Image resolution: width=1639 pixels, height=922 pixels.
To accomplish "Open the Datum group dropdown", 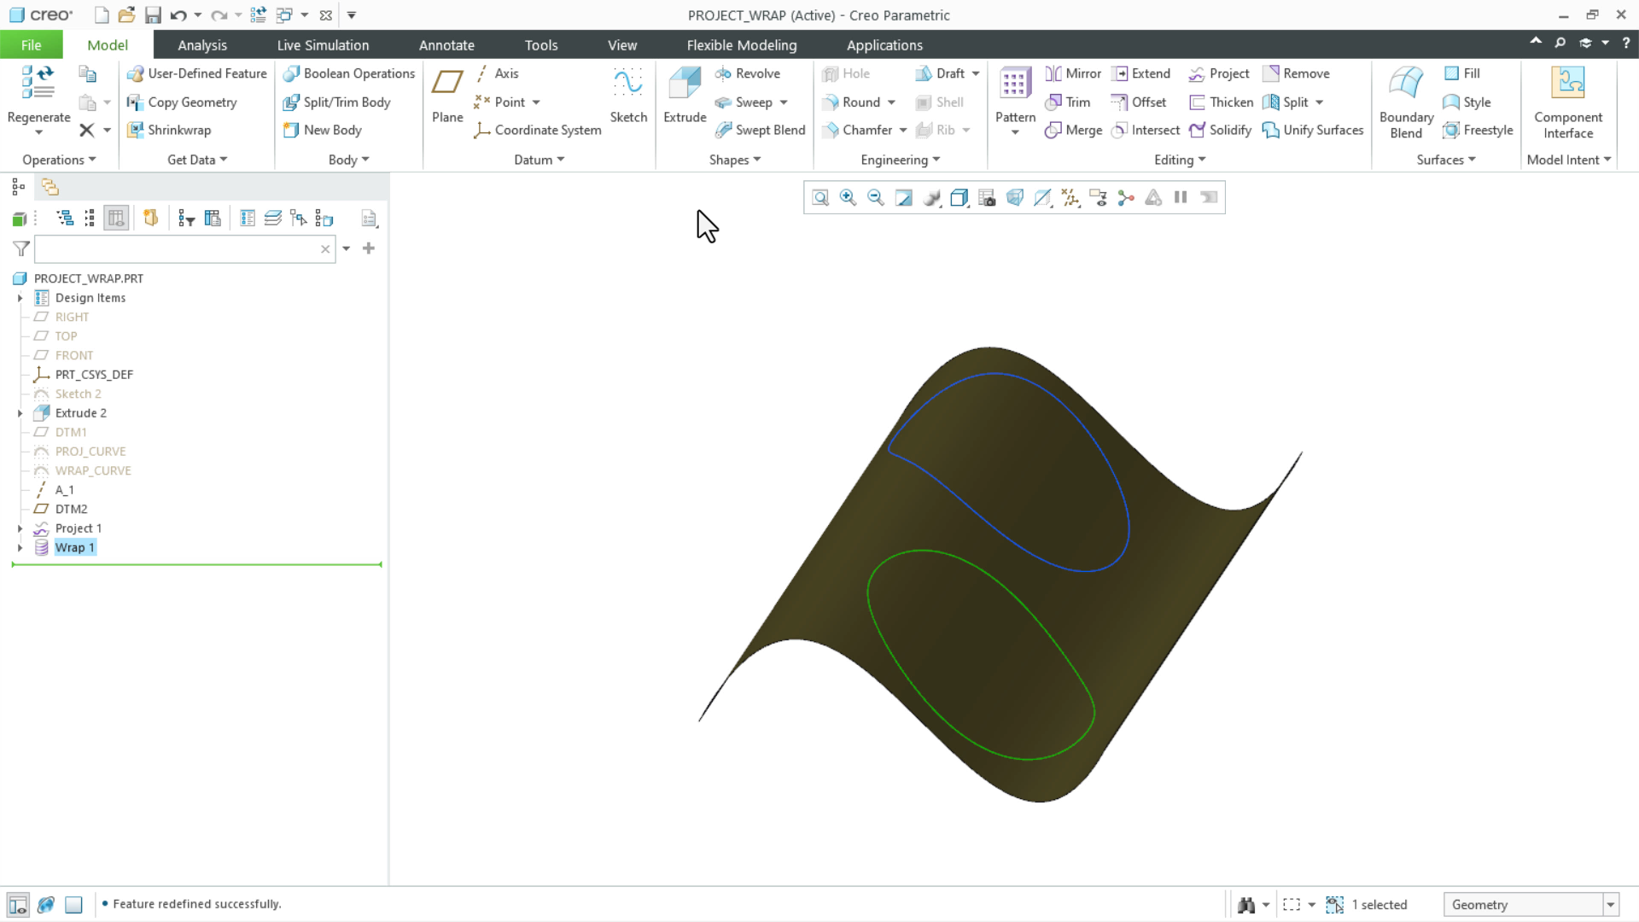I will point(540,160).
